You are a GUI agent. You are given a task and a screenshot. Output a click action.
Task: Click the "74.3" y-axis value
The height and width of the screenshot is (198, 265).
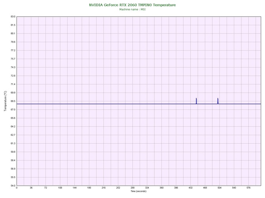click(13, 67)
